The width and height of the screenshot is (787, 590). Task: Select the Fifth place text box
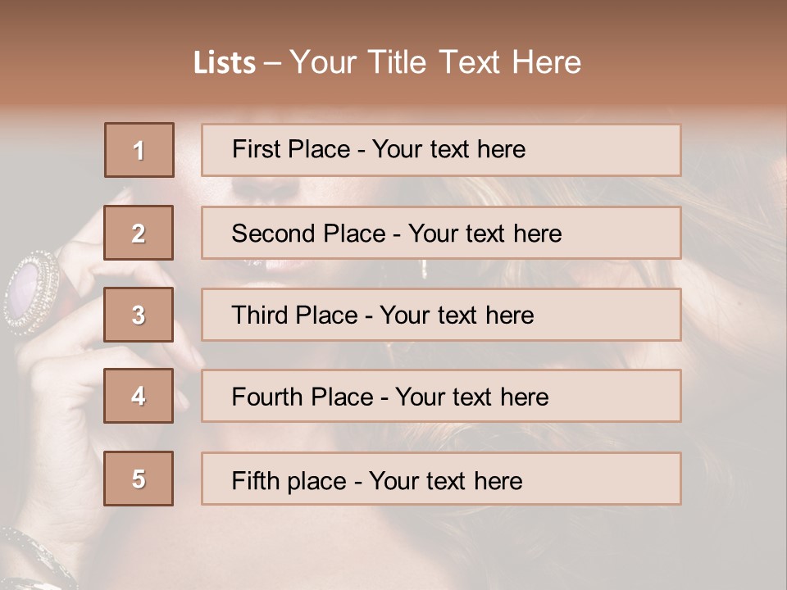click(x=441, y=479)
